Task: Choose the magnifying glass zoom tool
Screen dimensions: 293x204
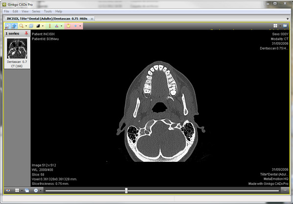Action: (22, 26)
